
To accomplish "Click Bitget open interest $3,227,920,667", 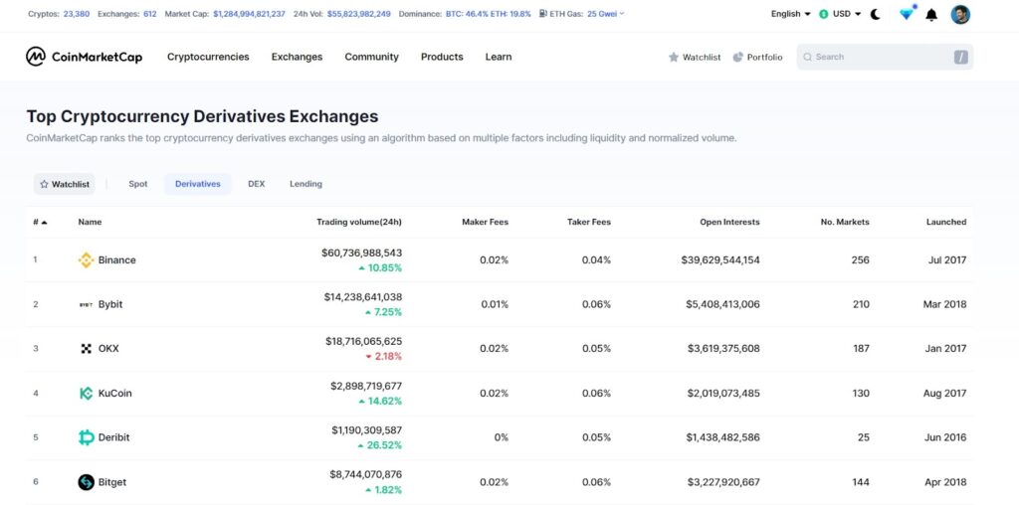I will [x=722, y=482].
